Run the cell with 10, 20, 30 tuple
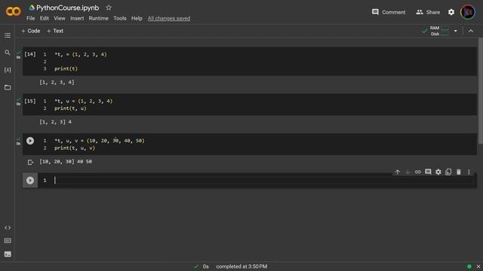This screenshot has width=483, height=271. 30,141
